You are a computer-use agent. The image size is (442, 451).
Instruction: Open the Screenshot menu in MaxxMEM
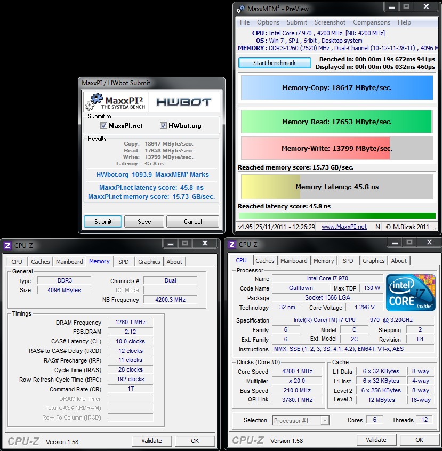330,22
